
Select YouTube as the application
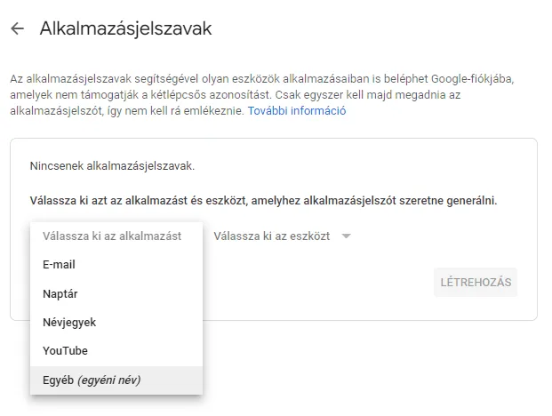(65, 350)
